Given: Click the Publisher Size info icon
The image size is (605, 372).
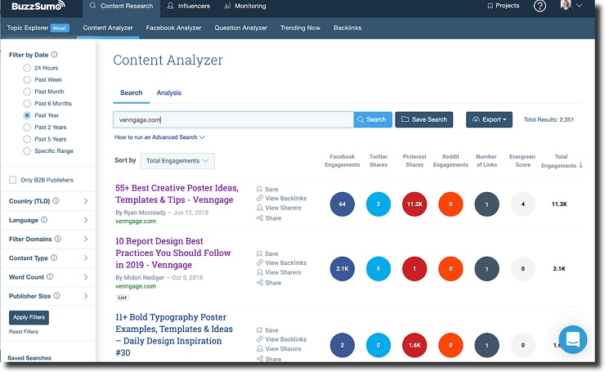Looking at the screenshot, I should click(57, 296).
